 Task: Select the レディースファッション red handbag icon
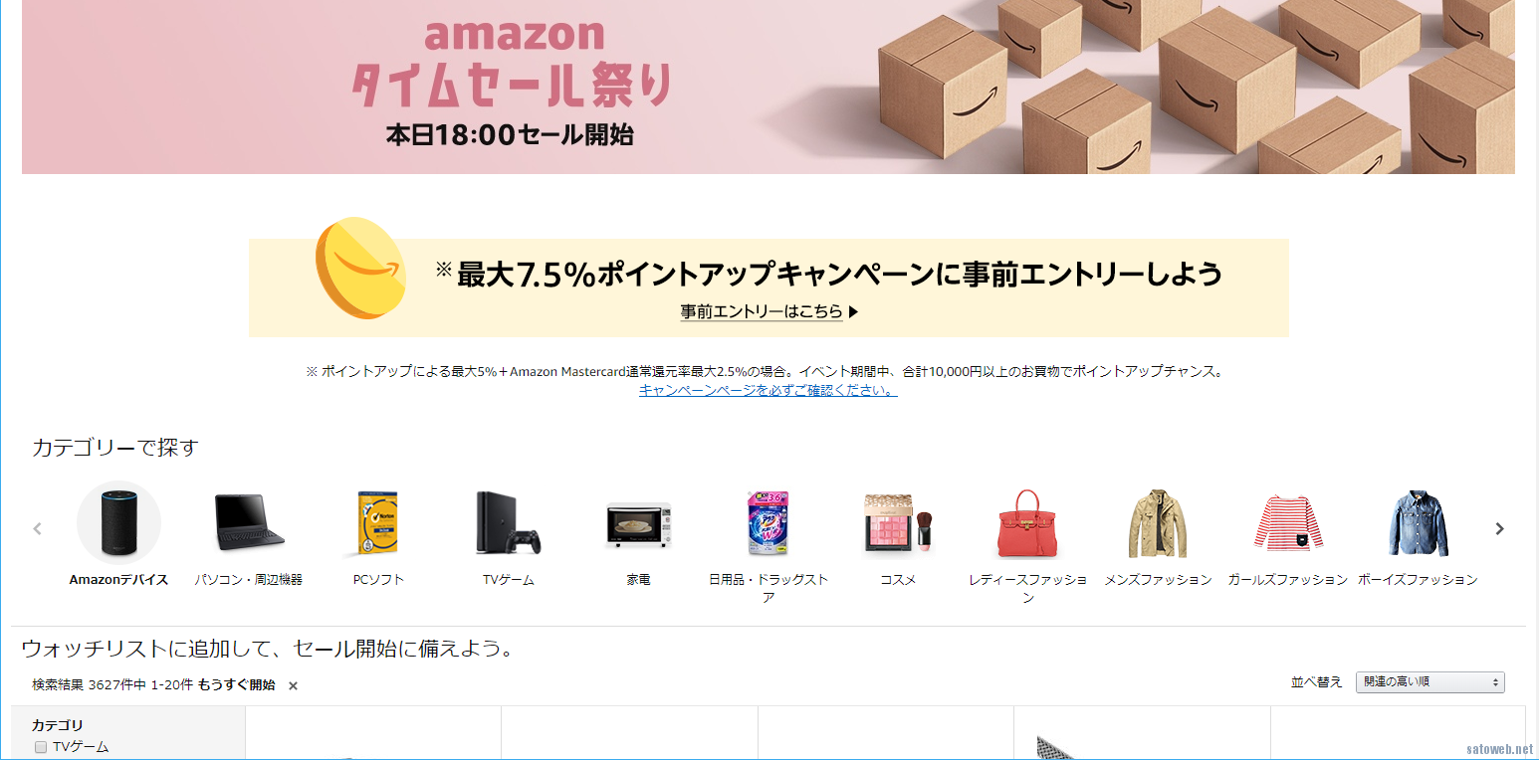[x=1027, y=523]
